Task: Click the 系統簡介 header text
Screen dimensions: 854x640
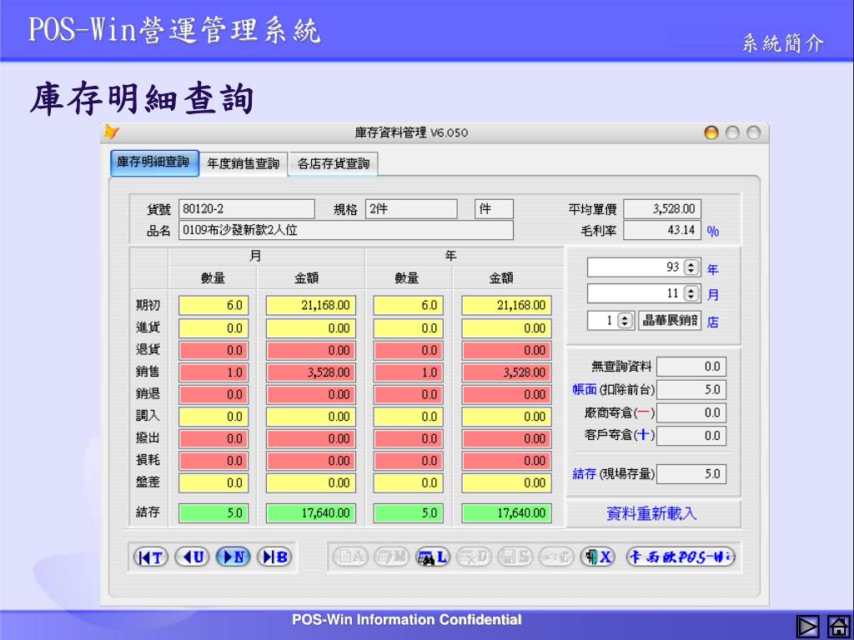Action: pyautogui.click(x=782, y=43)
